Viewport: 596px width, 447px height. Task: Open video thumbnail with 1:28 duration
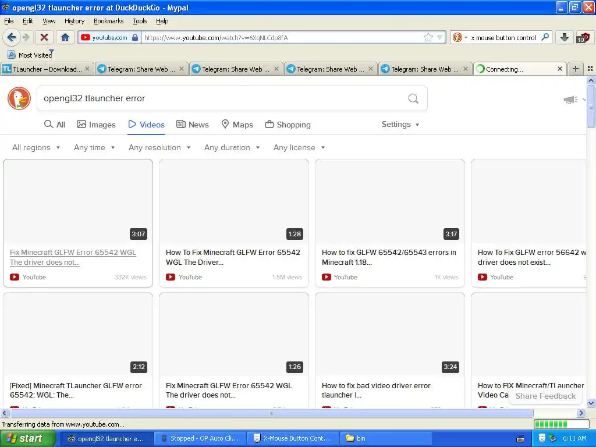pos(234,201)
